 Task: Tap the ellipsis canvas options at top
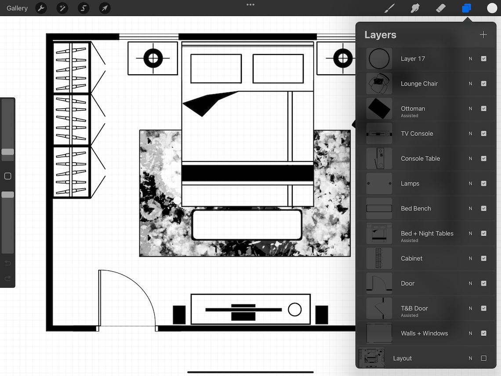pyautogui.click(x=250, y=4)
